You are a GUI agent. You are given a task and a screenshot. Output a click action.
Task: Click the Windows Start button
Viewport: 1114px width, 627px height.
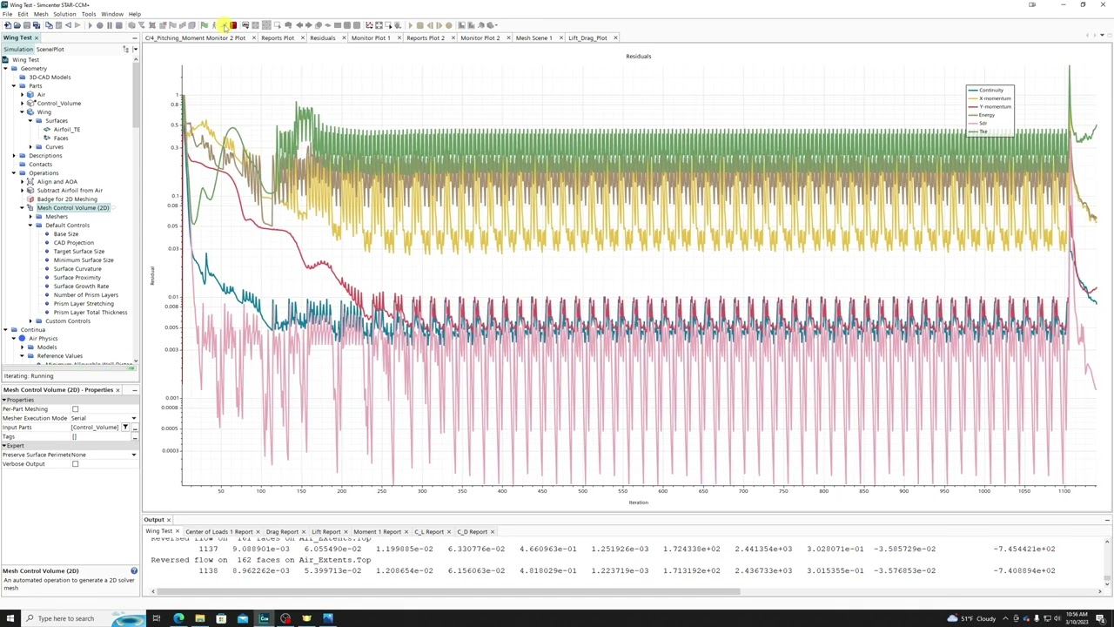[x=10, y=618]
